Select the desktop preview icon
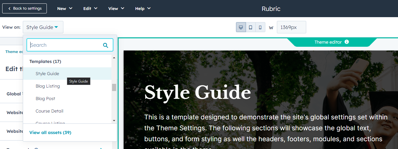The image size is (398, 149). point(241,27)
